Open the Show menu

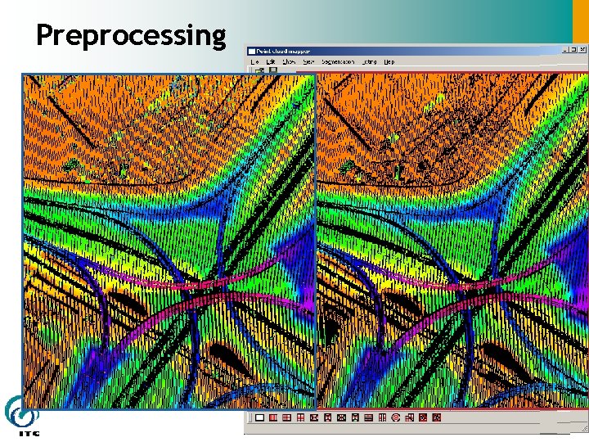point(289,61)
